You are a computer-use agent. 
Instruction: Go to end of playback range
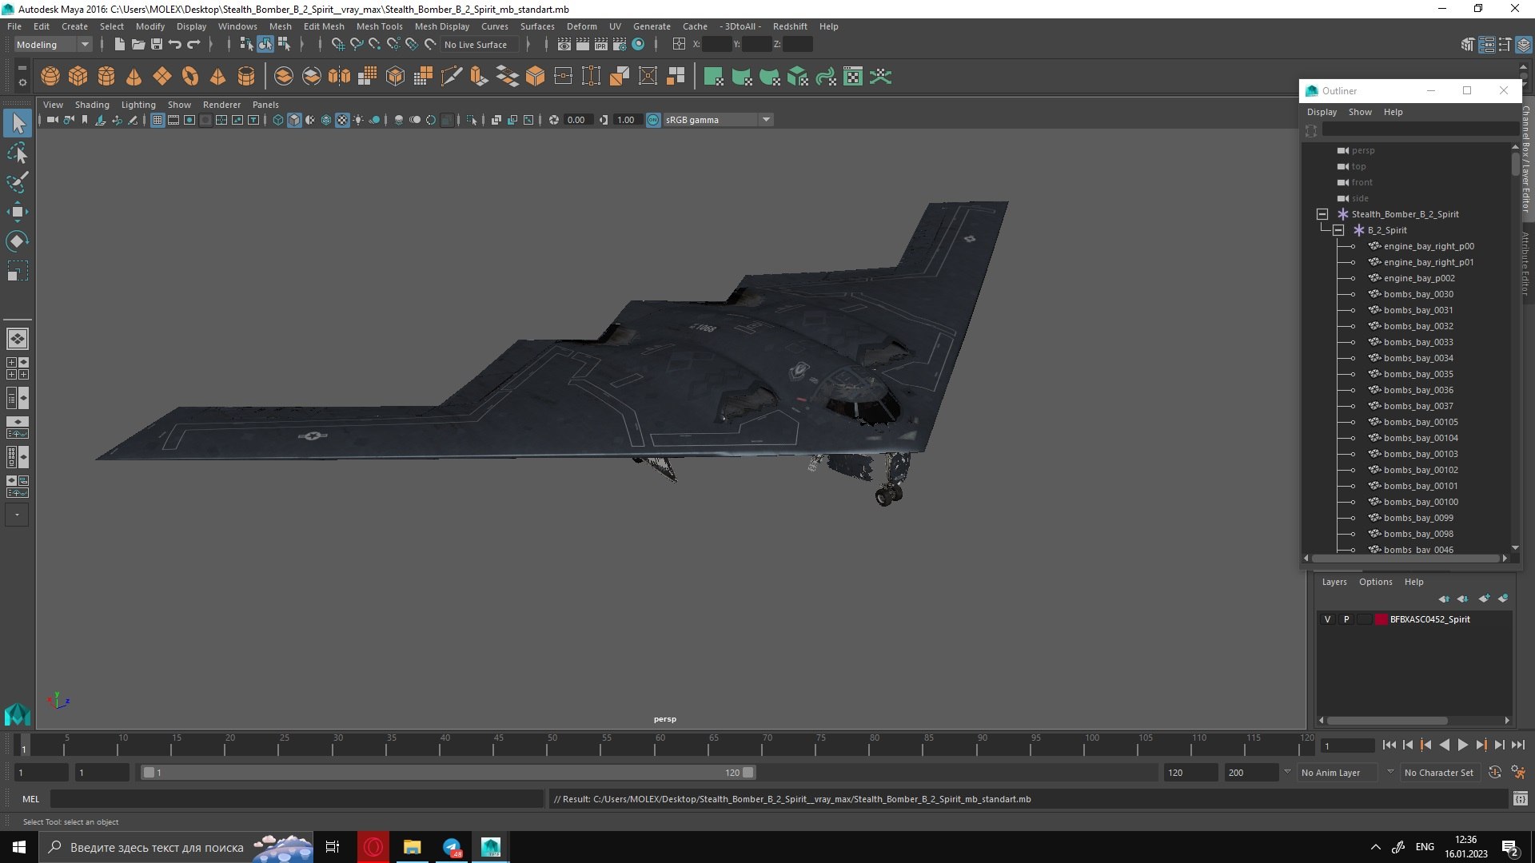(1517, 745)
